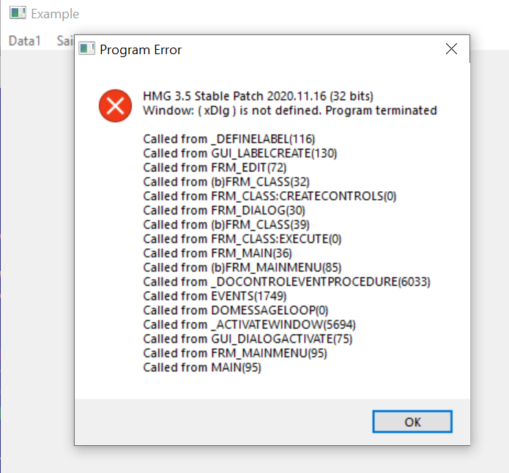Click the OK button
This screenshot has width=509, height=473.
tap(412, 422)
